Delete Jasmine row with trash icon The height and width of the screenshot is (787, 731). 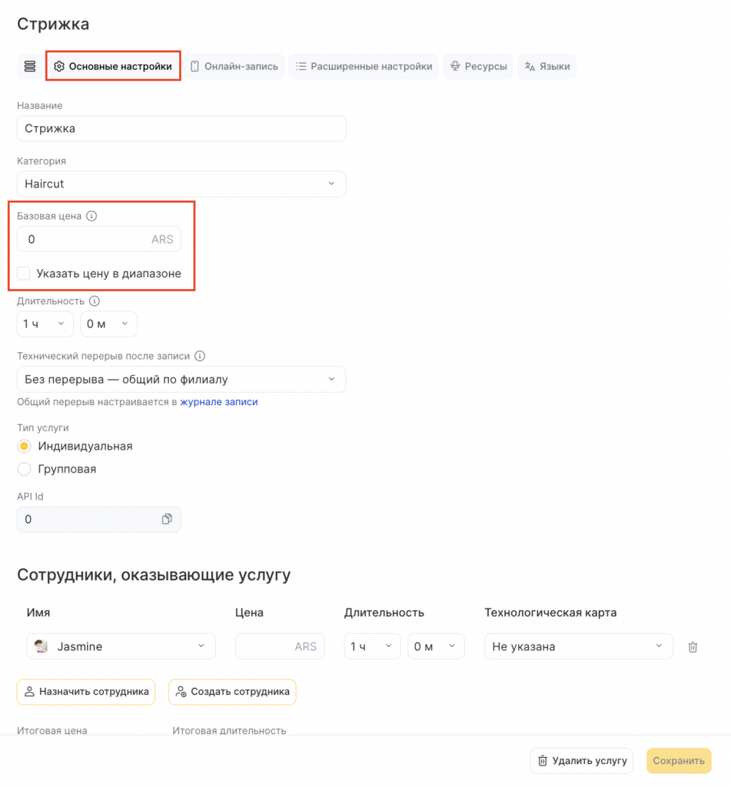coord(693,647)
